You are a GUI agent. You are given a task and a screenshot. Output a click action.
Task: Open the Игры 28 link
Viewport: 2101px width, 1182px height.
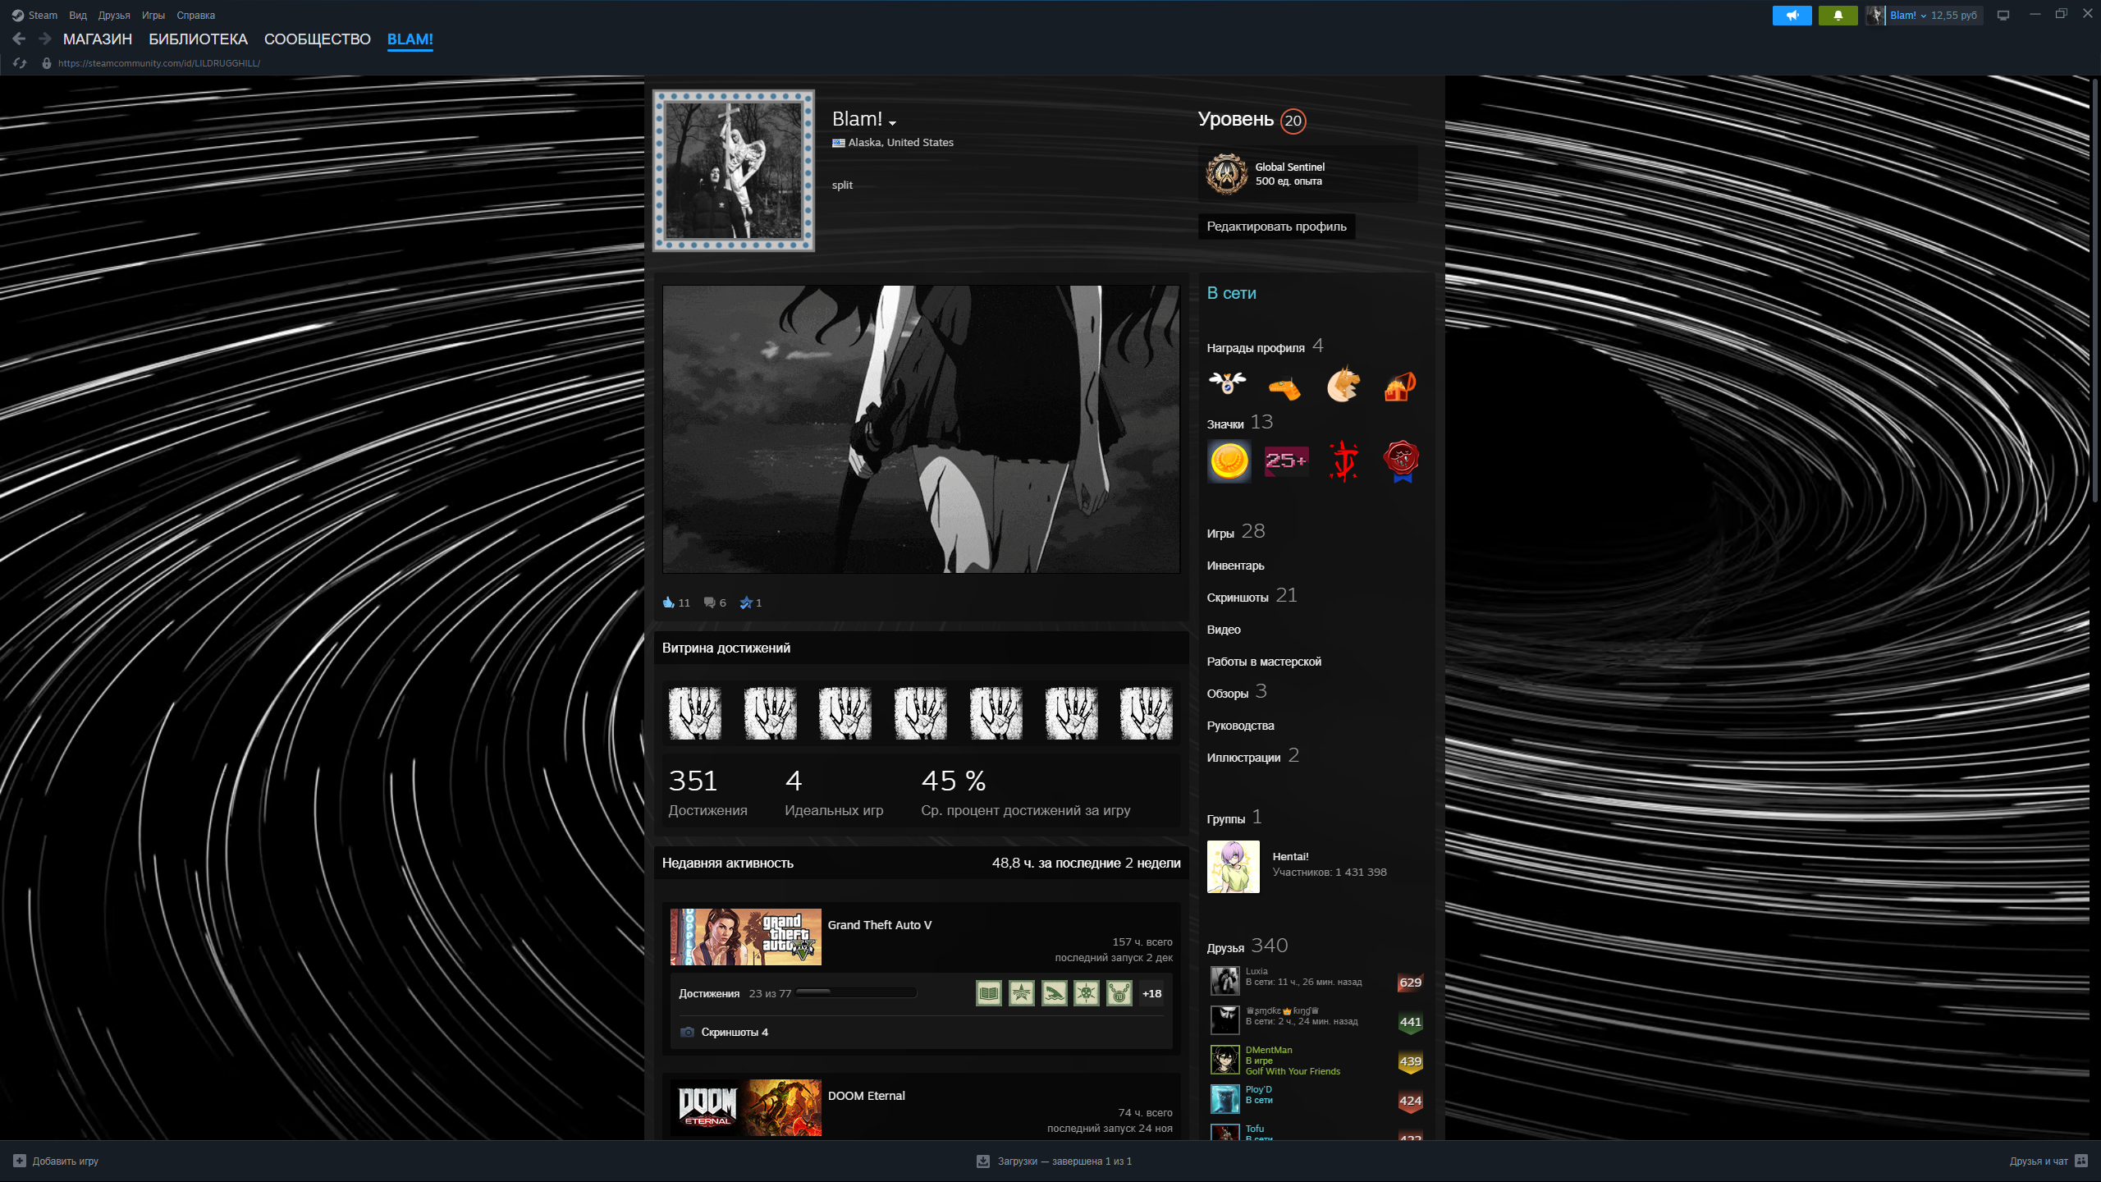pyautogui.click(x=1235, y=532)
